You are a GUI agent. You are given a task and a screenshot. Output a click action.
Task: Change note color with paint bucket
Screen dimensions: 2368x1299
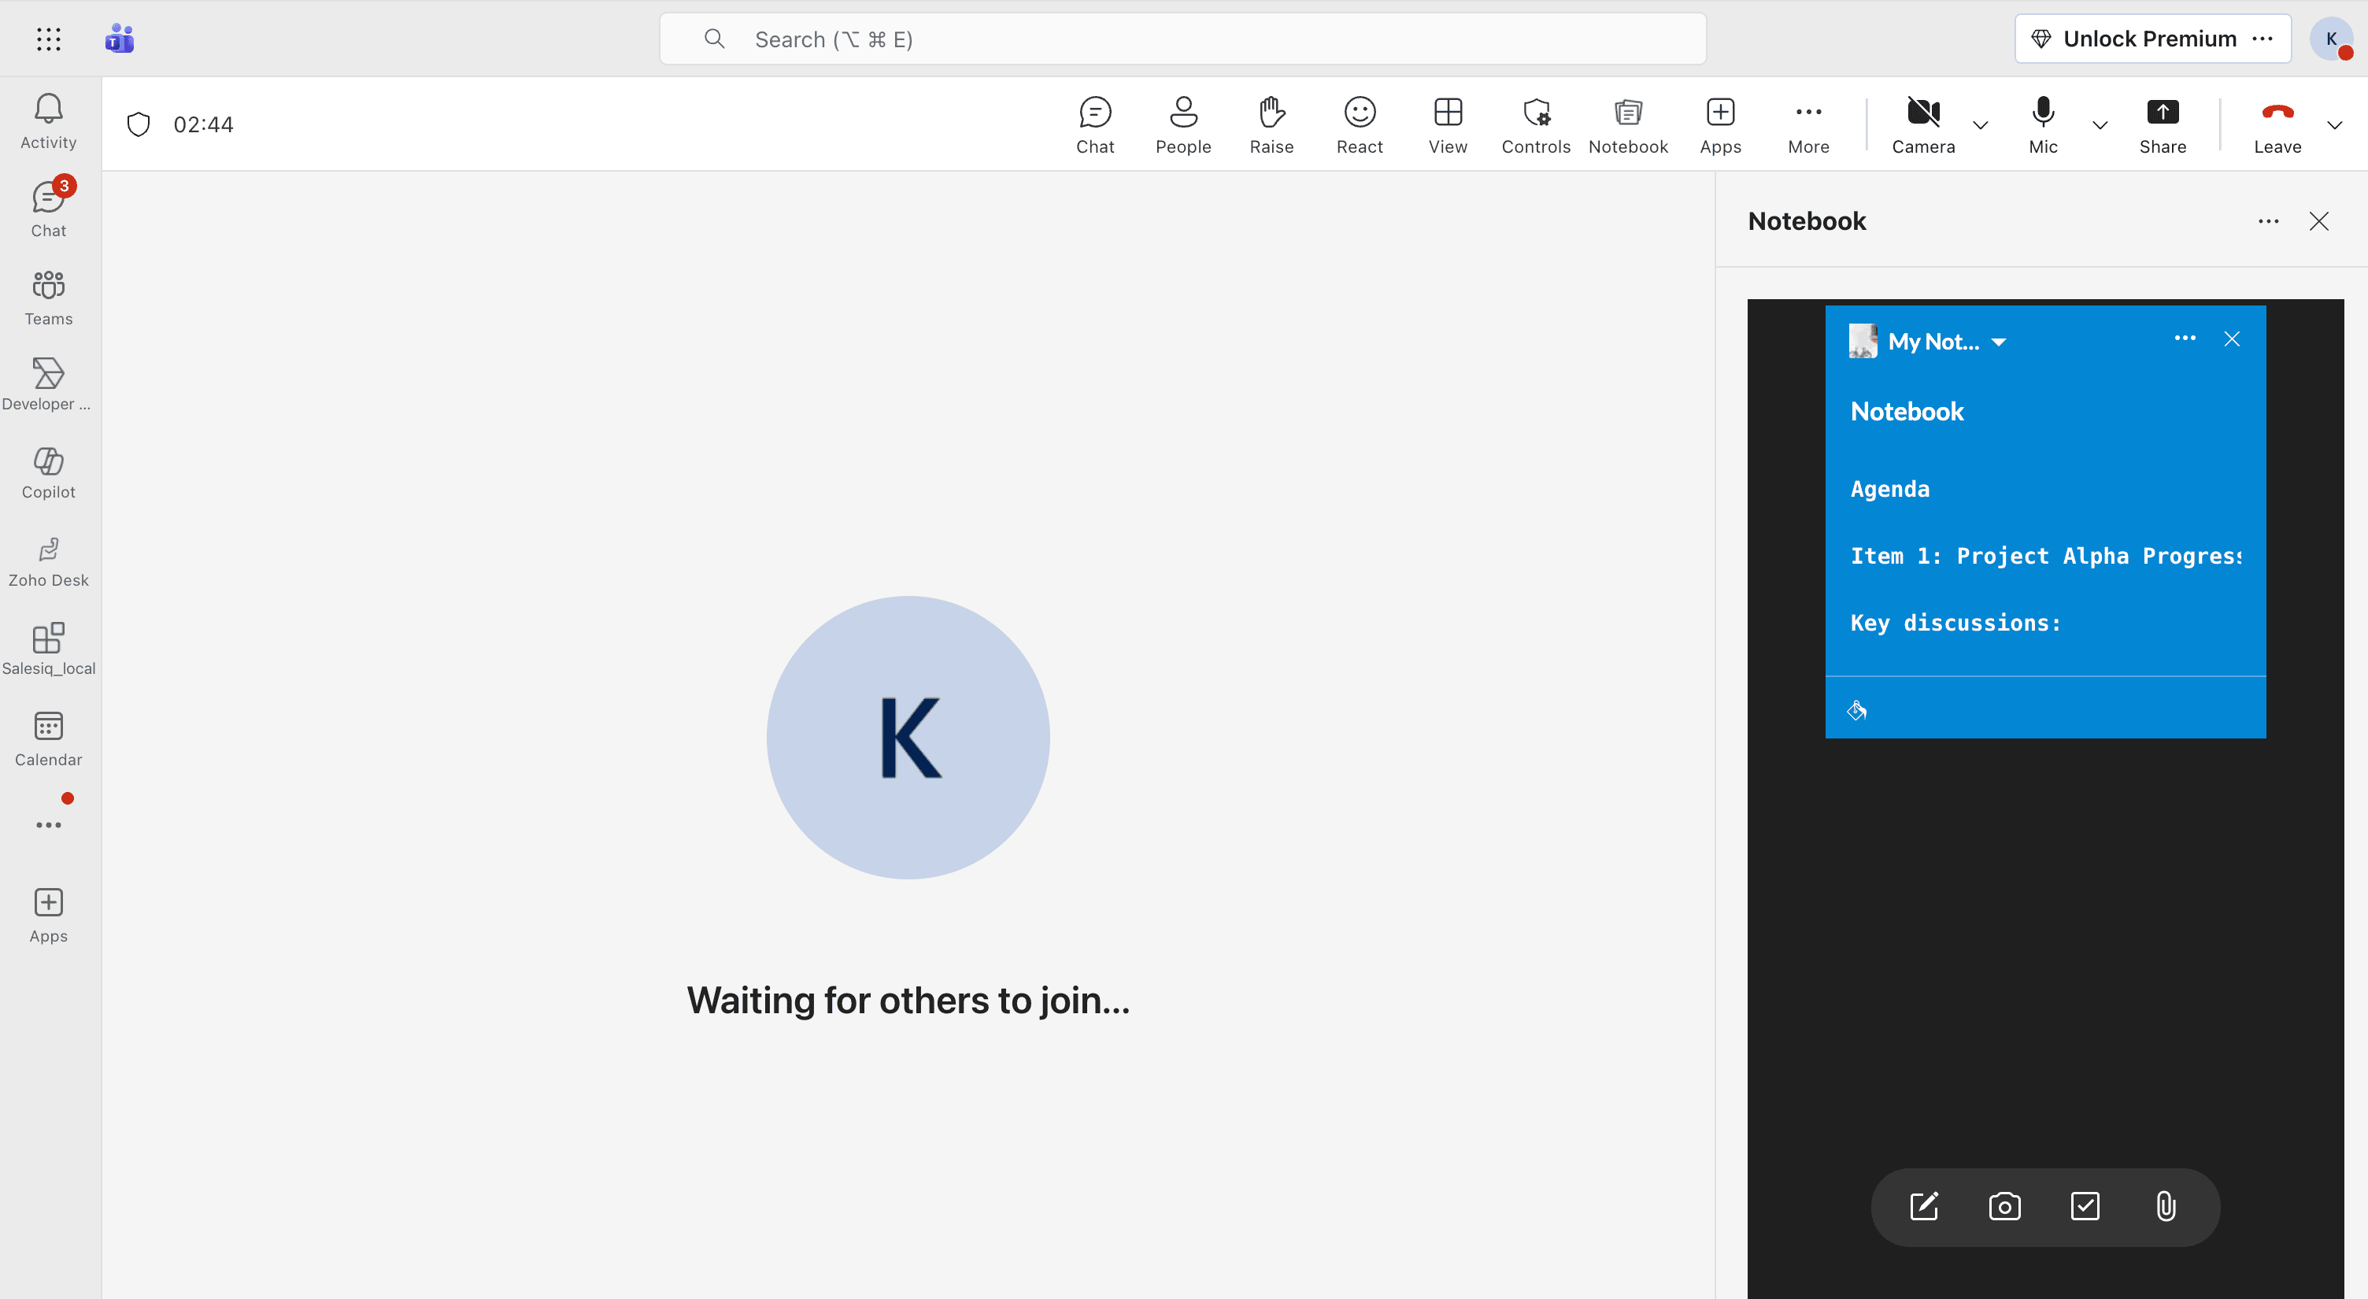point(1857,709)
